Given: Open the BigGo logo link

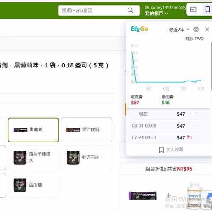Looking at the screenshot, I should (139, 29).
